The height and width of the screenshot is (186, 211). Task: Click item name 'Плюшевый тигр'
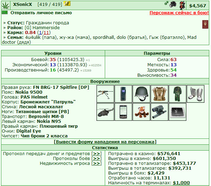point(59,126)
